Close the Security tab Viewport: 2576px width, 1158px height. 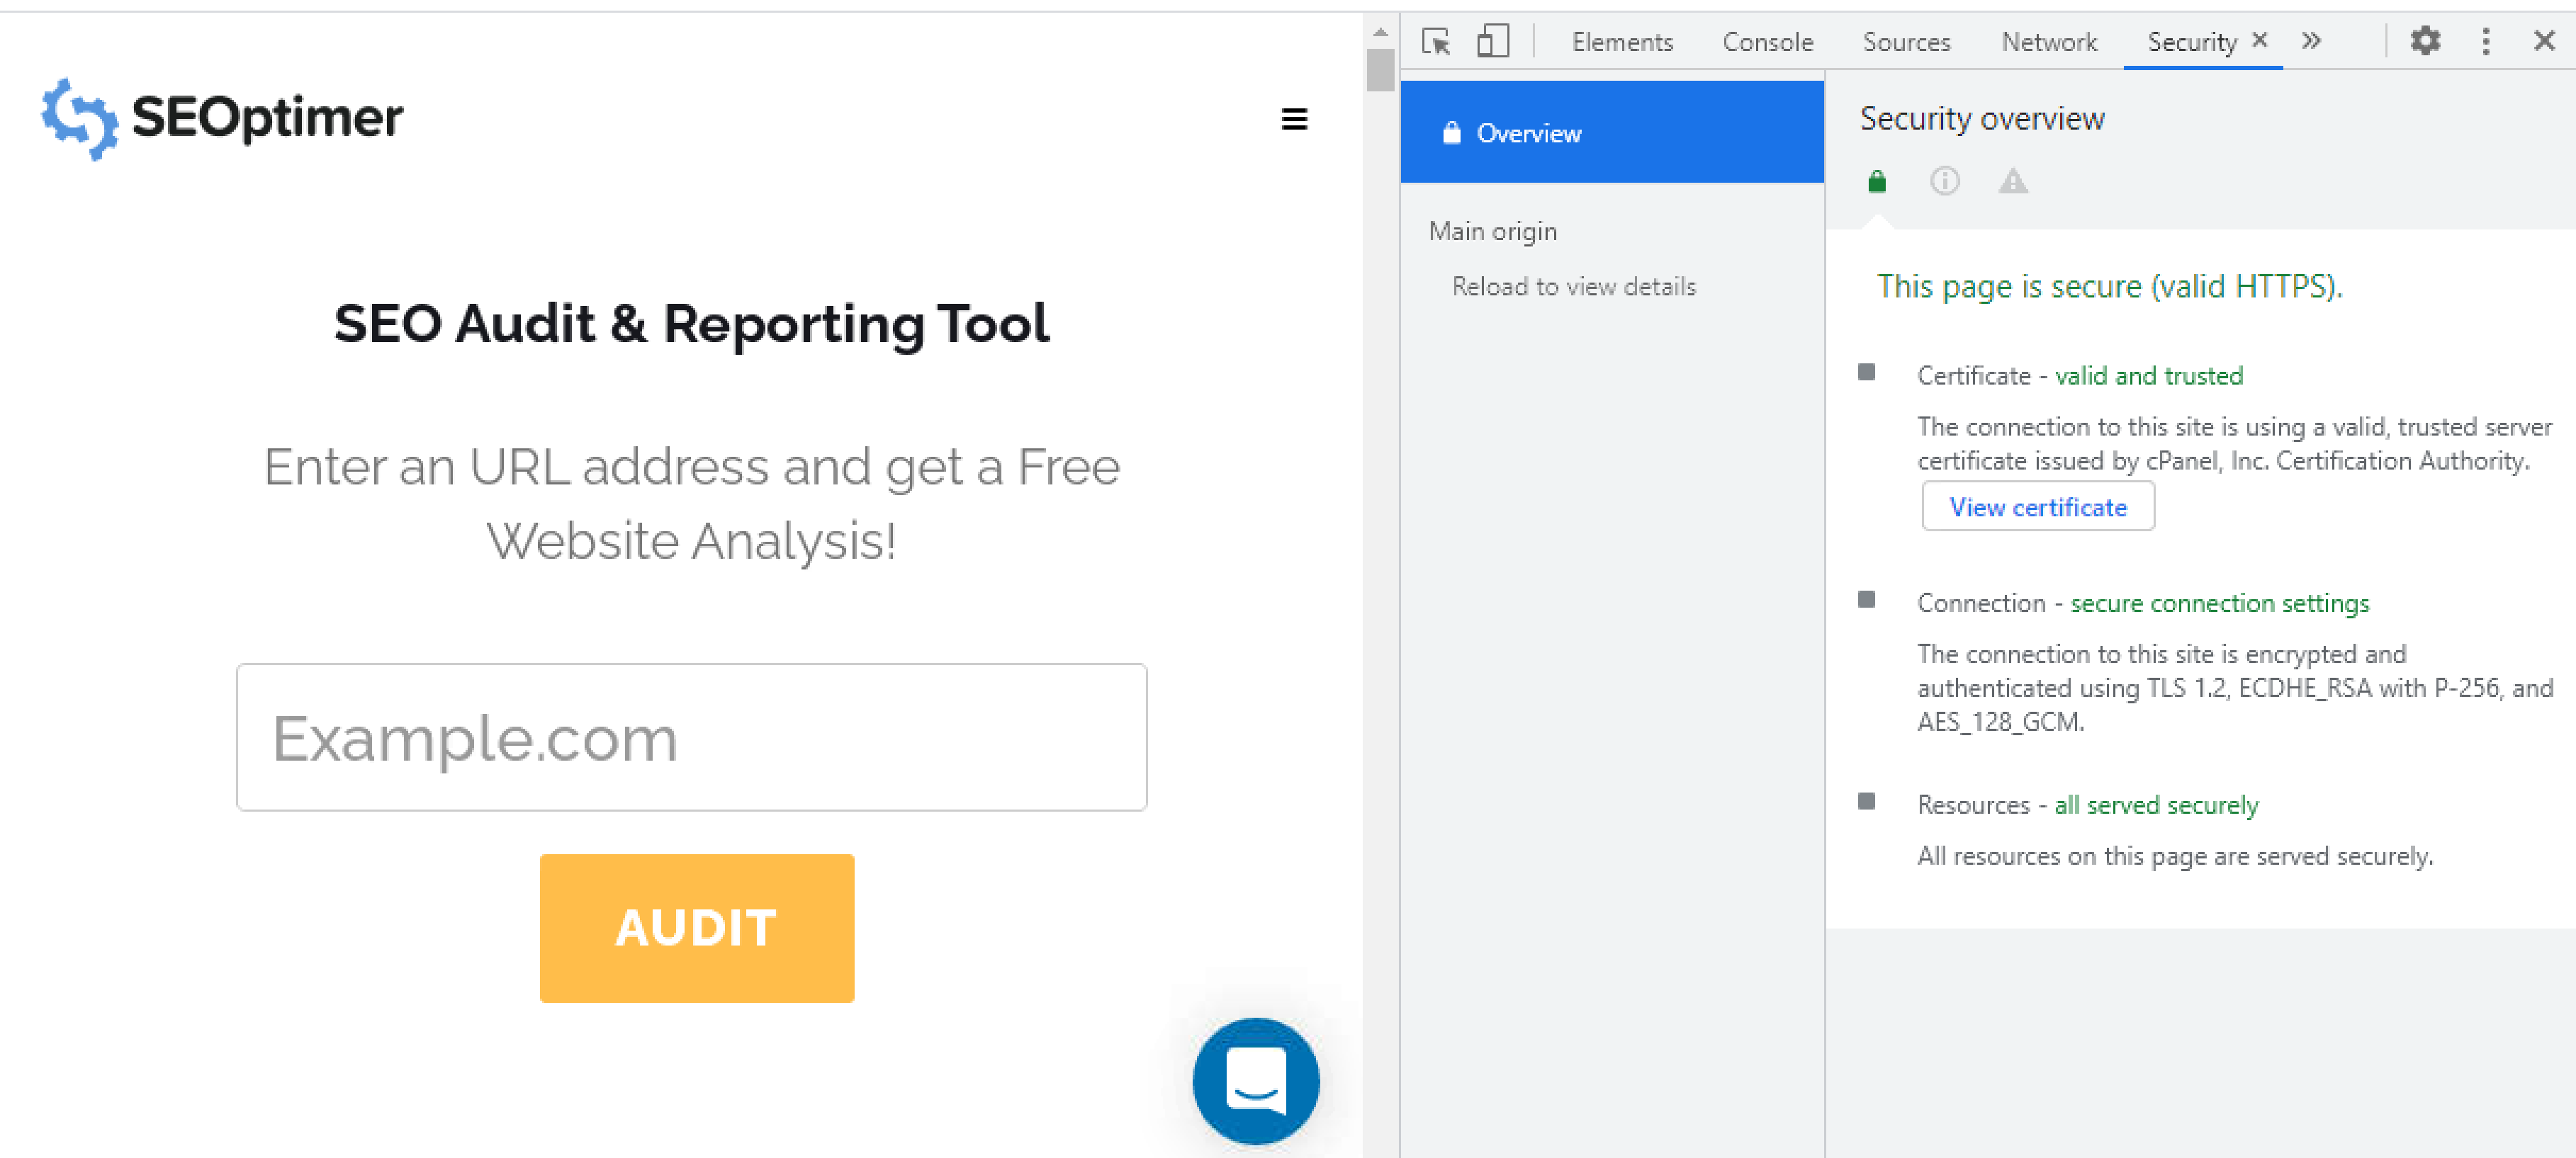2260,40
